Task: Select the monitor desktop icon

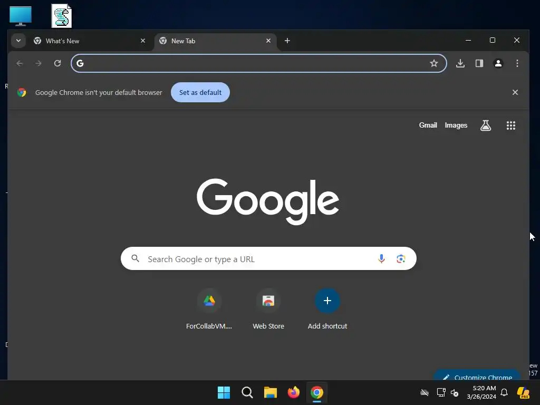Action: pos(21,16)
